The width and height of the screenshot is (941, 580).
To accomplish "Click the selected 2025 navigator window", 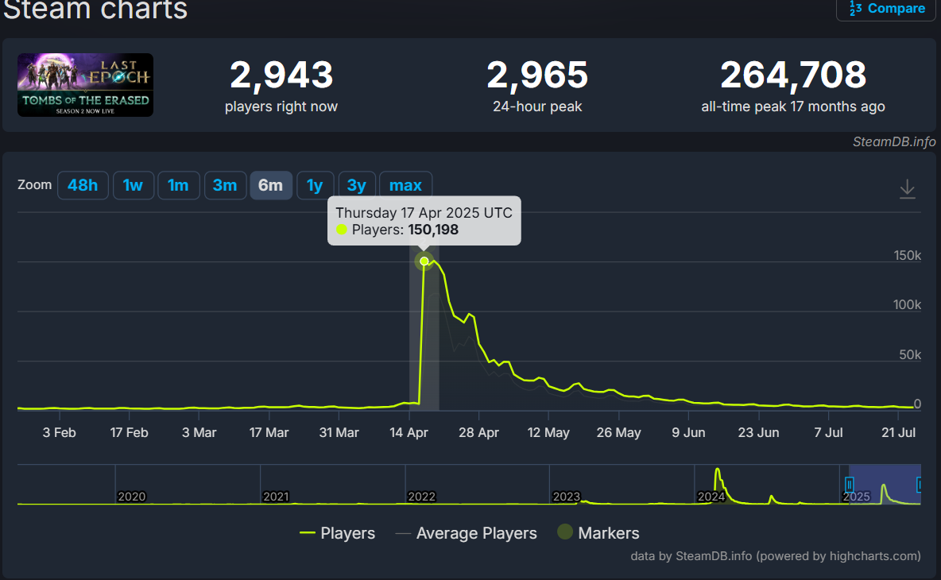I will point(885,484).
